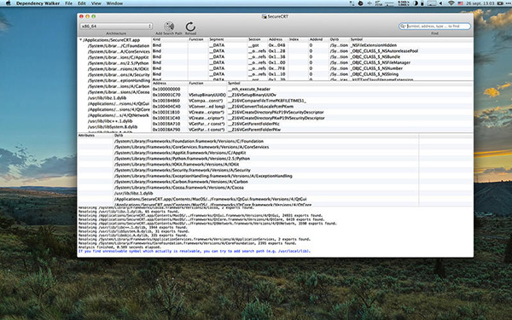Select the Python 2.5 framework tree item
This screenshot has width=512, height=320.
119,63
